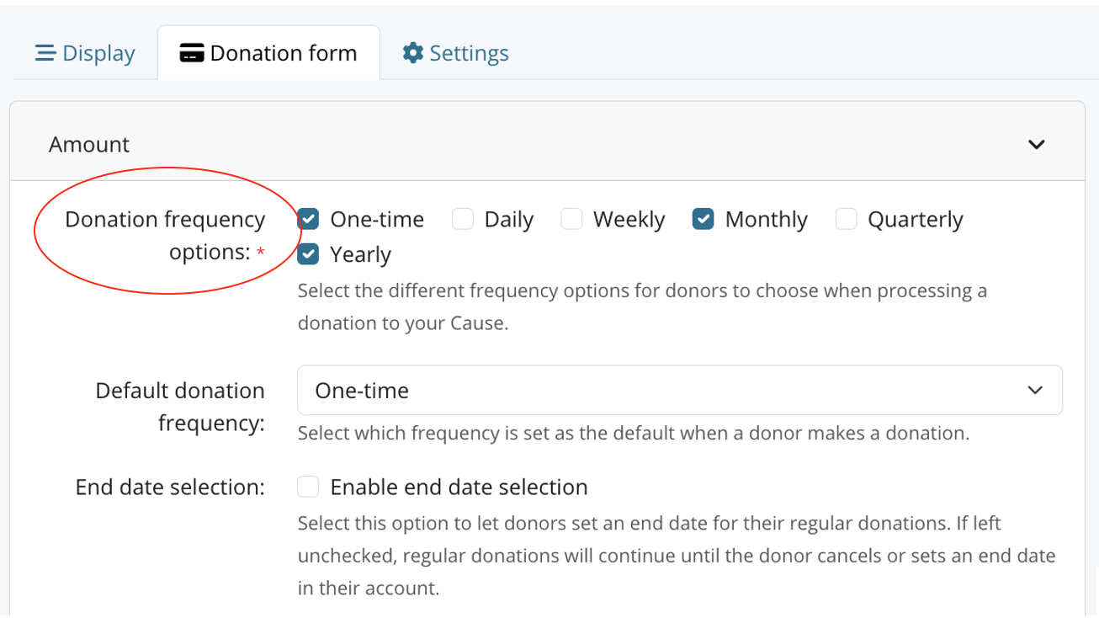Uncheck the One-time frequency checkbox
This screenshot has height=618, width=1099.
pyautogui.click(x=309, y=219)
